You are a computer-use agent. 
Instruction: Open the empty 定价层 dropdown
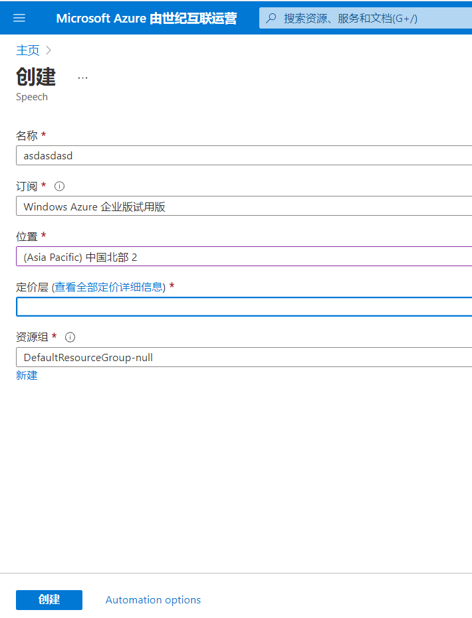tap(244, 307)
